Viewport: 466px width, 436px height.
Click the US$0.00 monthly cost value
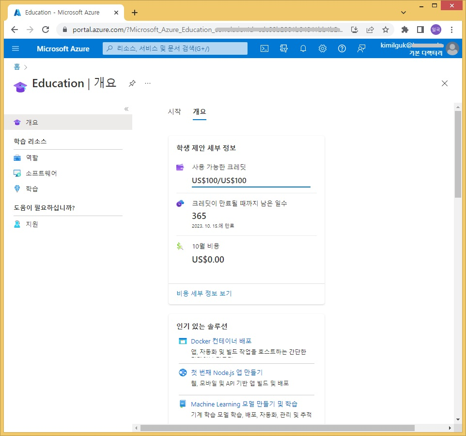[208, 260]
